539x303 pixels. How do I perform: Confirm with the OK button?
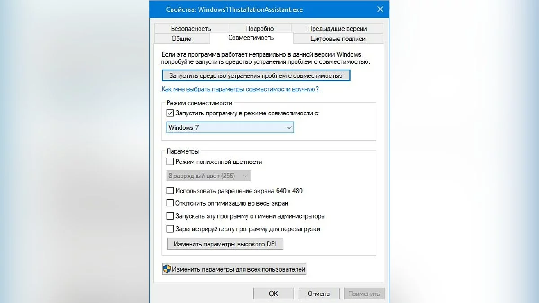pos(274,294)
